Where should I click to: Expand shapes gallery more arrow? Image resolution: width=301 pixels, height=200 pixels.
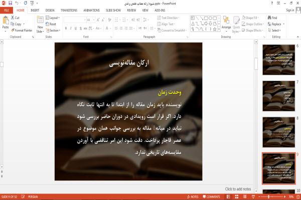pyautogui.click(x=219, y=29)
